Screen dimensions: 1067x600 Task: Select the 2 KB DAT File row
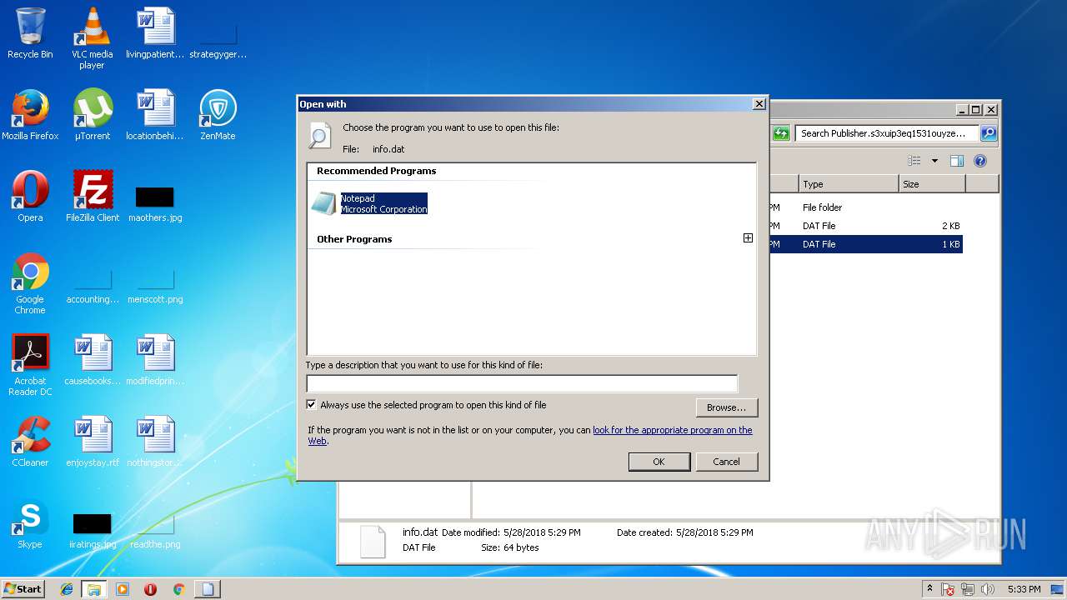click(x=866, y=226)
